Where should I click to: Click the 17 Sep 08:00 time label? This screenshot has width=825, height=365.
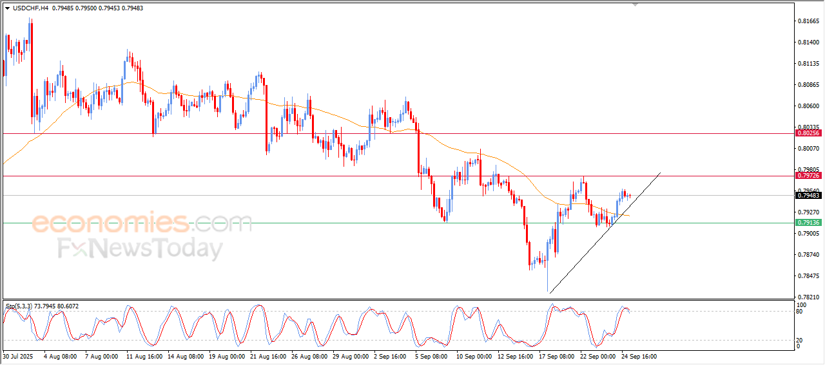pos(556,355)
